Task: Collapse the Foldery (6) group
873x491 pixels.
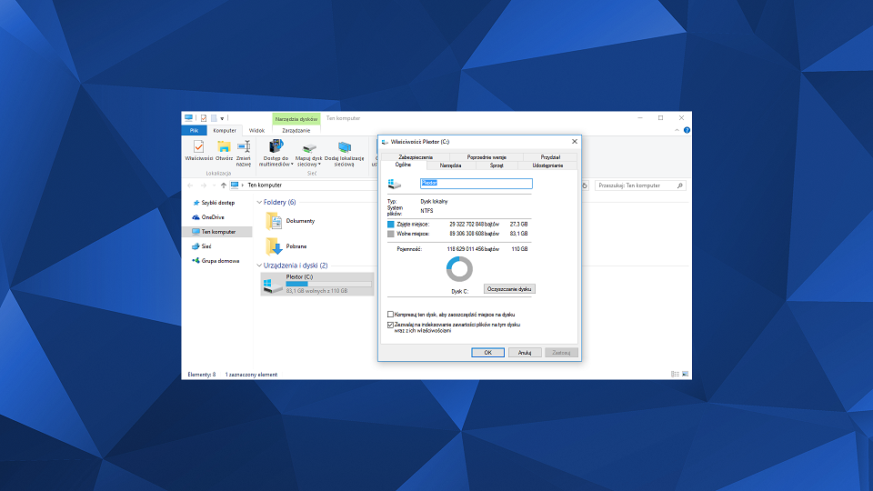Action: (x=259, y=202)
